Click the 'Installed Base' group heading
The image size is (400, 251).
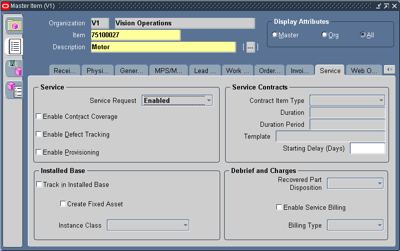pyautogui.click(x=63, y=170)
